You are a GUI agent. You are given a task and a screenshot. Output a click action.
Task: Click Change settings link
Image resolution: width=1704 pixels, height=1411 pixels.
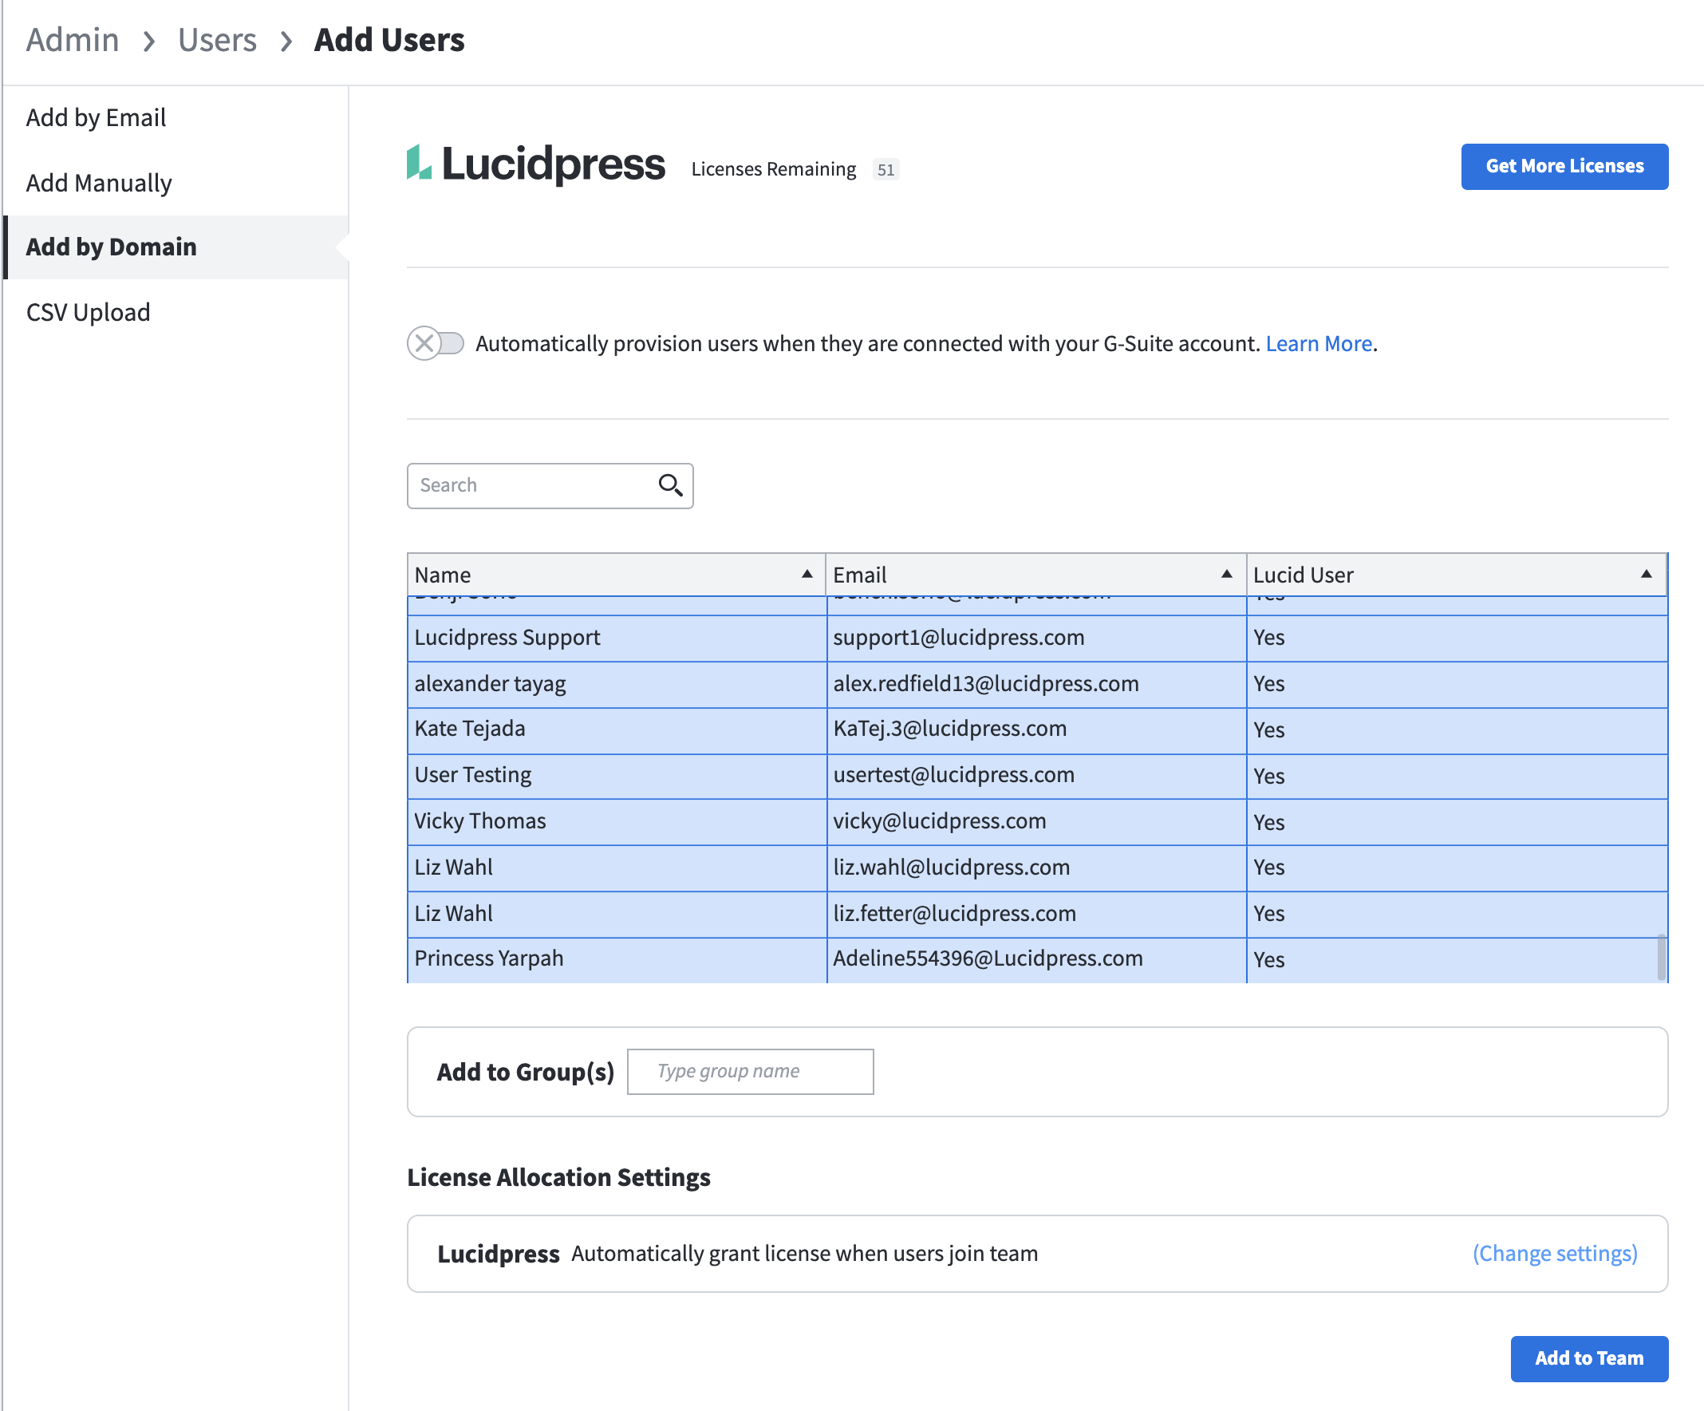pyautogui.click(x=1555, y=1254)
